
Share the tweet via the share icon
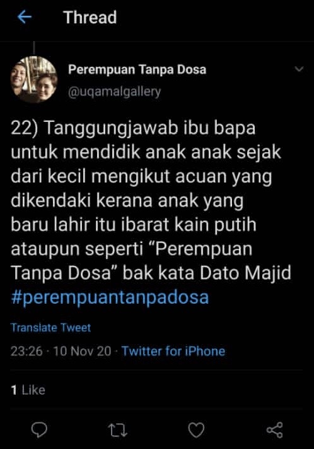274,430
